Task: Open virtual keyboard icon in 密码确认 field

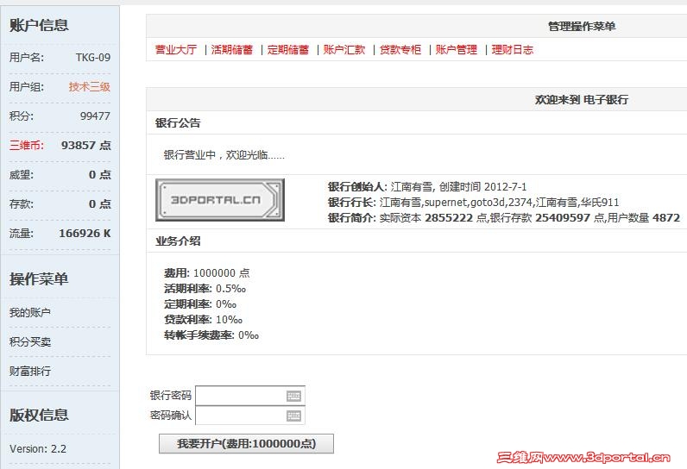Action: coord(293,416)
